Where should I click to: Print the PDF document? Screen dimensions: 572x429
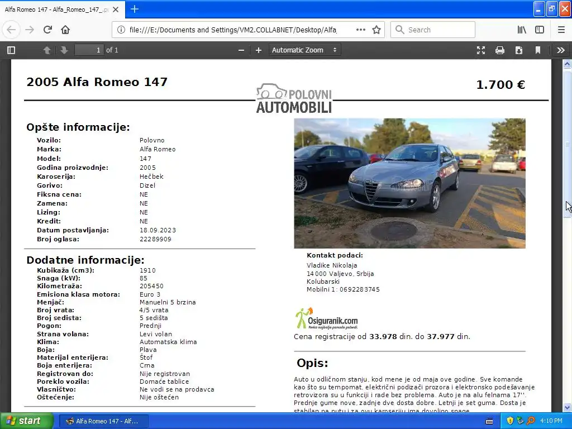click(x=500, y=50)
